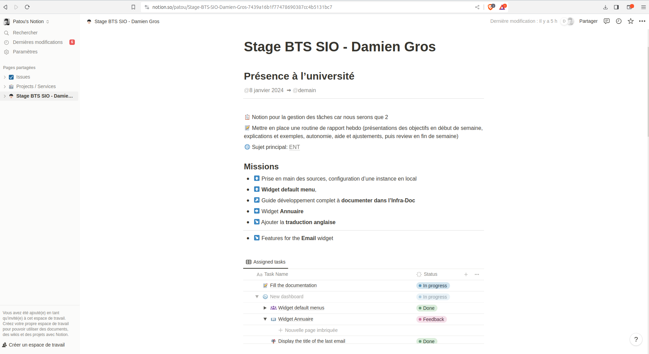Go forward using the browser forward arrow
Image resolution: width=649 pixels, height=354 pixels.
[16, 7]
